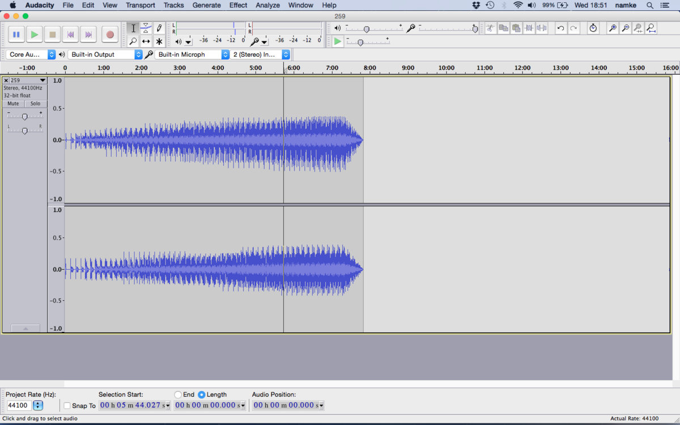Click the Undo arrow icon
Viewport: 680px width, 425px height.
560,28
